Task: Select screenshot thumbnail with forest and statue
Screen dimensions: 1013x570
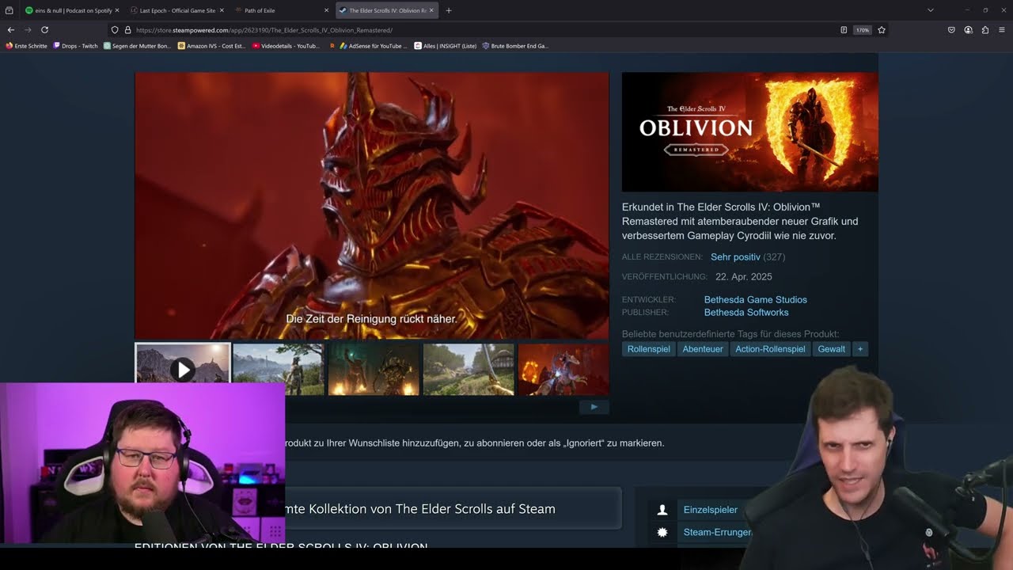Action: [x=279, y=369]
